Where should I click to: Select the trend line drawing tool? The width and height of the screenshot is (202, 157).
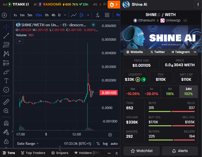[6, 36]
